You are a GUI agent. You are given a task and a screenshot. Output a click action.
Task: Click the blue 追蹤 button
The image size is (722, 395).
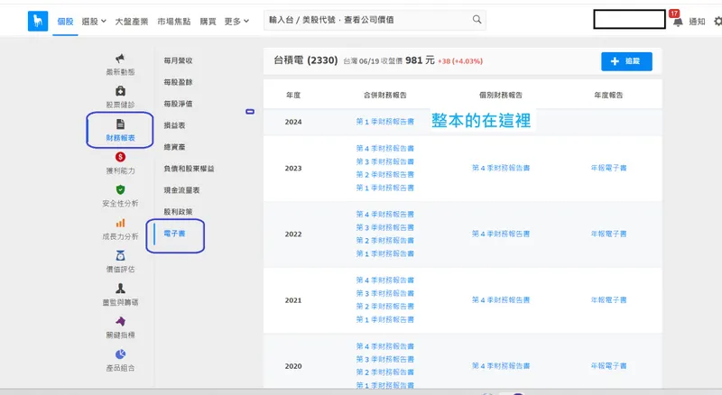(x=625, y=61)
